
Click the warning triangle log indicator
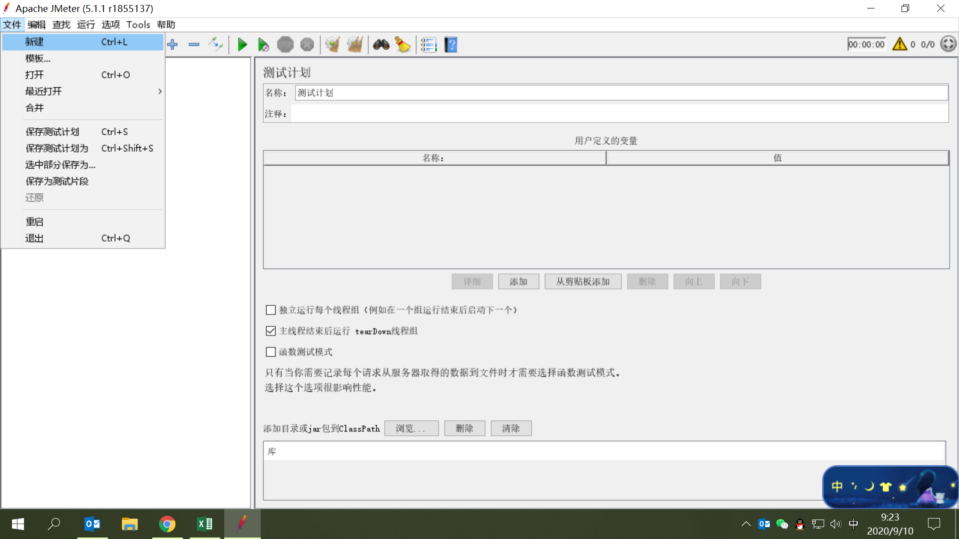coord(900,44)
